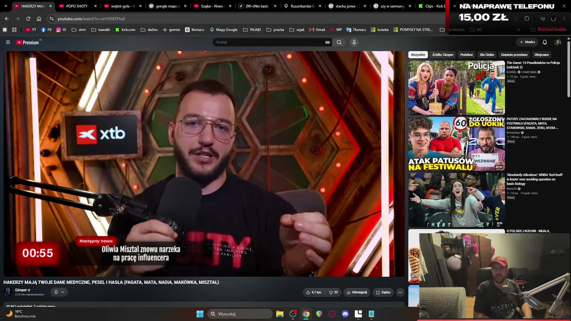Click the Udostępnij share button

point(357,292)
